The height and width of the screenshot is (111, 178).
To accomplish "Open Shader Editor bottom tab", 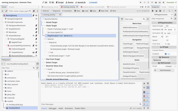I will coord(80,108).
